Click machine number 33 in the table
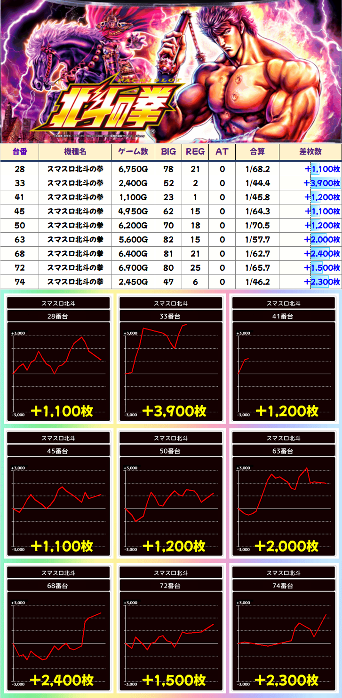This screenshot has width=342, height=698. (x=19, y=183)
